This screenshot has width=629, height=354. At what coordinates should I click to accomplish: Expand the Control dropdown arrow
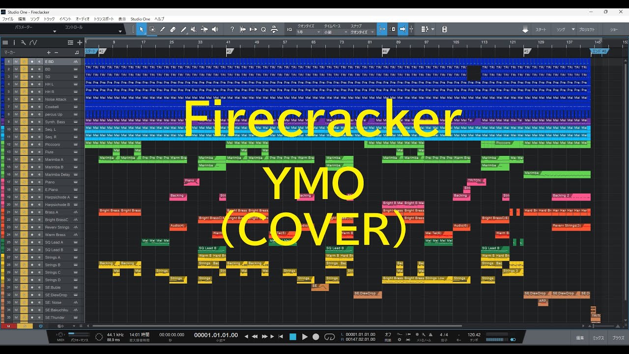pyautogui.click(x=120, y=31)
